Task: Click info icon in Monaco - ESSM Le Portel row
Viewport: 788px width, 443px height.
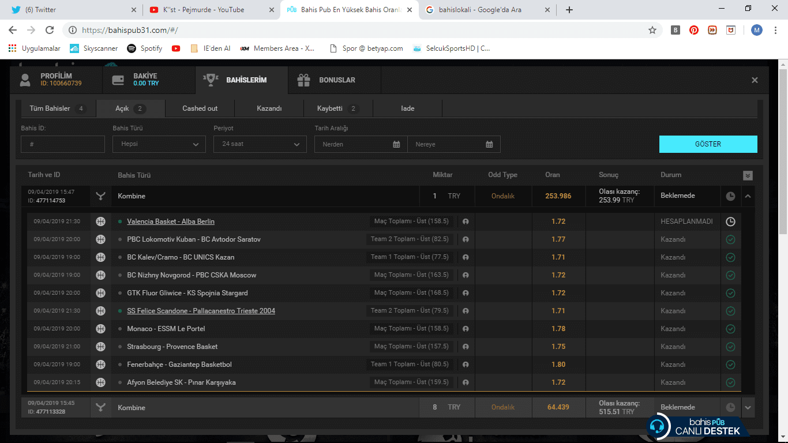Action: coord(466,329)
